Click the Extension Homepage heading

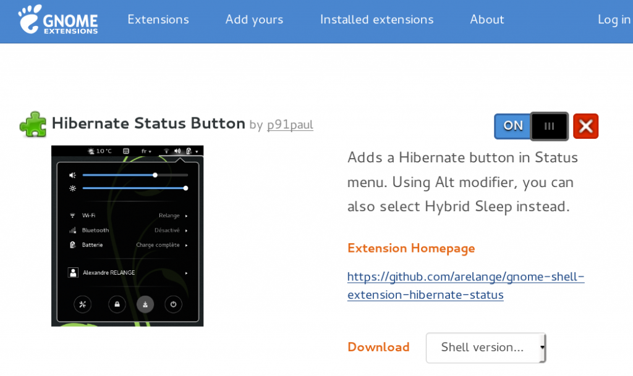[411, 248]
